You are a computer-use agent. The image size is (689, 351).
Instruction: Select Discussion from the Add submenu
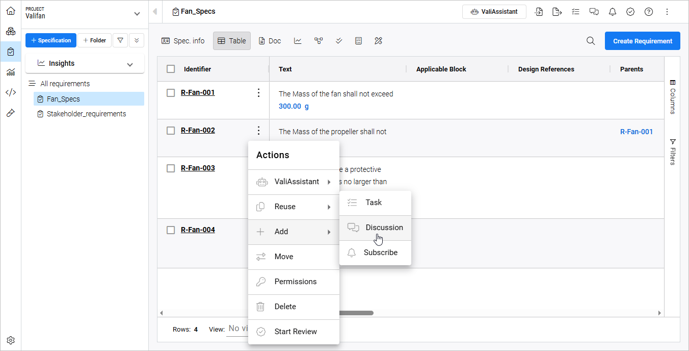pyautogui.click(x=384, y=228)
